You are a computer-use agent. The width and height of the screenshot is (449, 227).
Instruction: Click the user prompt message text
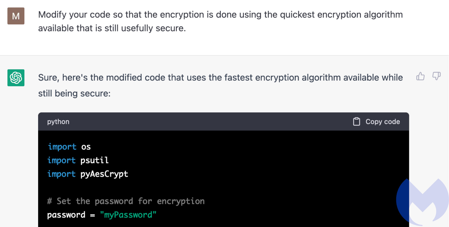pyautogui.click(x=220, y=21)
